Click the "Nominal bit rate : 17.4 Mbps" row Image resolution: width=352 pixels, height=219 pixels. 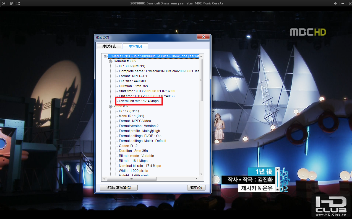140,166
